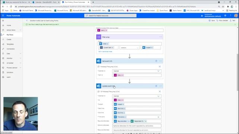This screenshot has width=239, height=134.
Task: Save the flow
Action: (x=212, y=20)
